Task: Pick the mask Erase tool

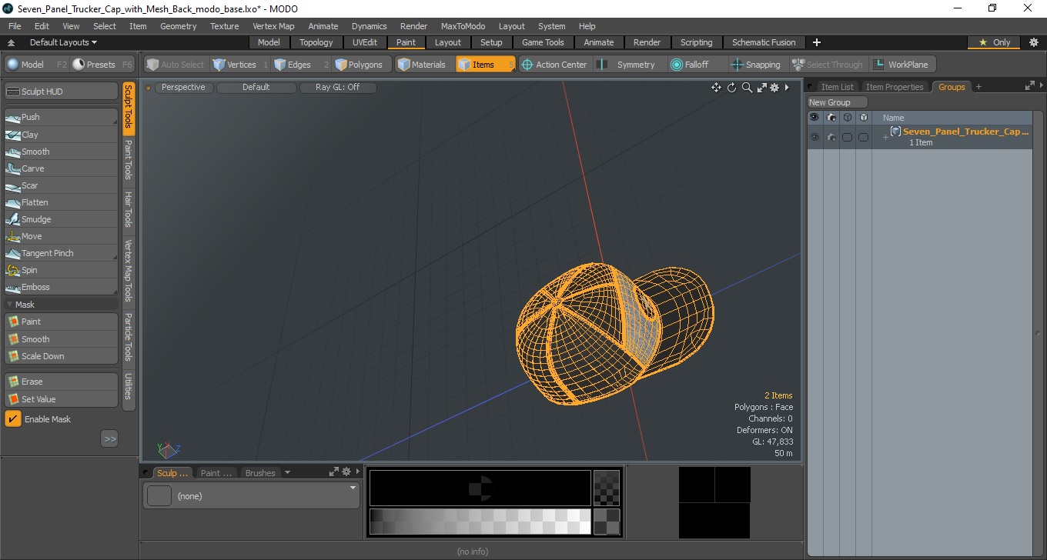Action: 61,382
